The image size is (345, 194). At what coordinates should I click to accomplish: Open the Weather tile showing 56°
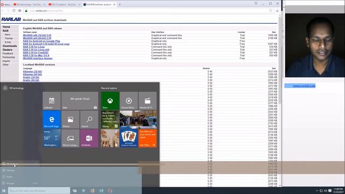click(x=52, y=138)
